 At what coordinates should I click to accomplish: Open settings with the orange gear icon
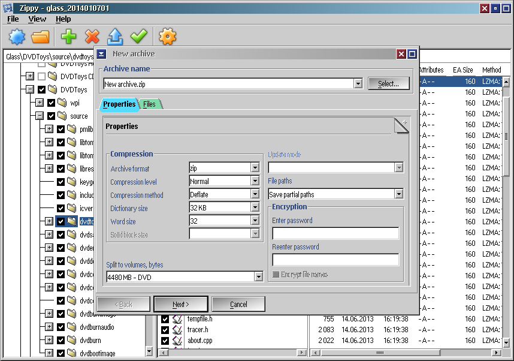tap(167, 37)
